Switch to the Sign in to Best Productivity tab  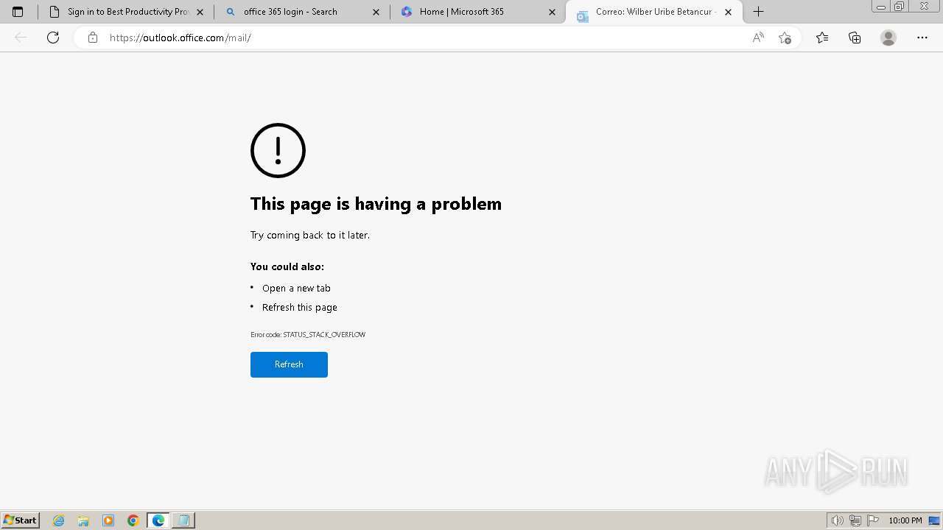coord(127,12)
